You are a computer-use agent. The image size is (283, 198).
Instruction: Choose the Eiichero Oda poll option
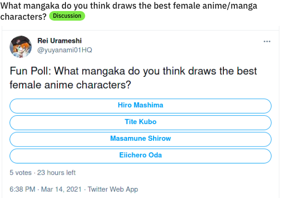click(x=141, y=156)
